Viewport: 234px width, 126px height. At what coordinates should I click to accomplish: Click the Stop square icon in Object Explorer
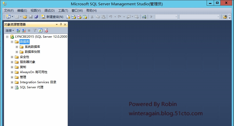coord(29,31)
